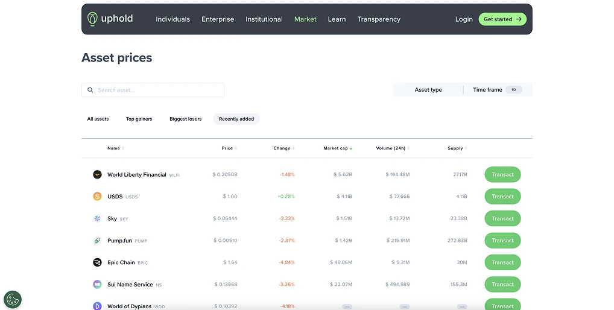The image size is (614, 310).
Task: Click the Epic Chain asset name
Action: click(x=121, y=262)
